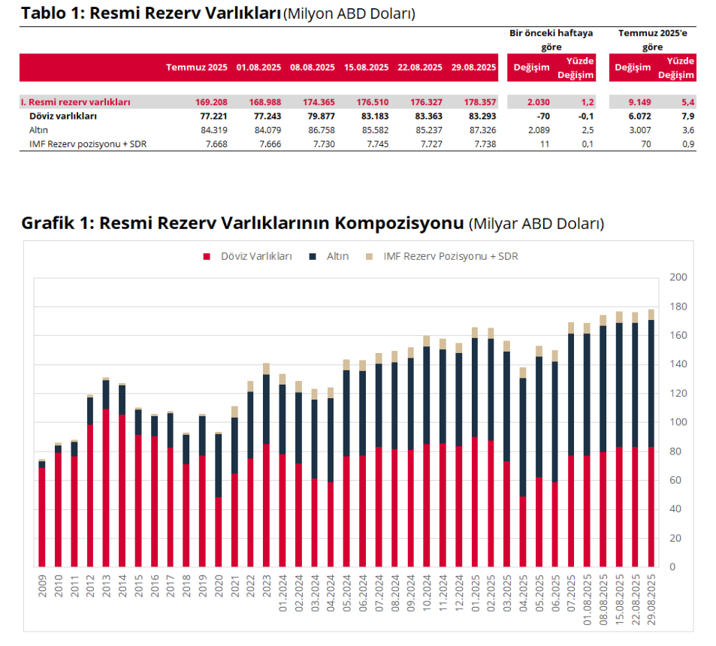Select the Bir önceki haftaya göre header

[551, 40]
